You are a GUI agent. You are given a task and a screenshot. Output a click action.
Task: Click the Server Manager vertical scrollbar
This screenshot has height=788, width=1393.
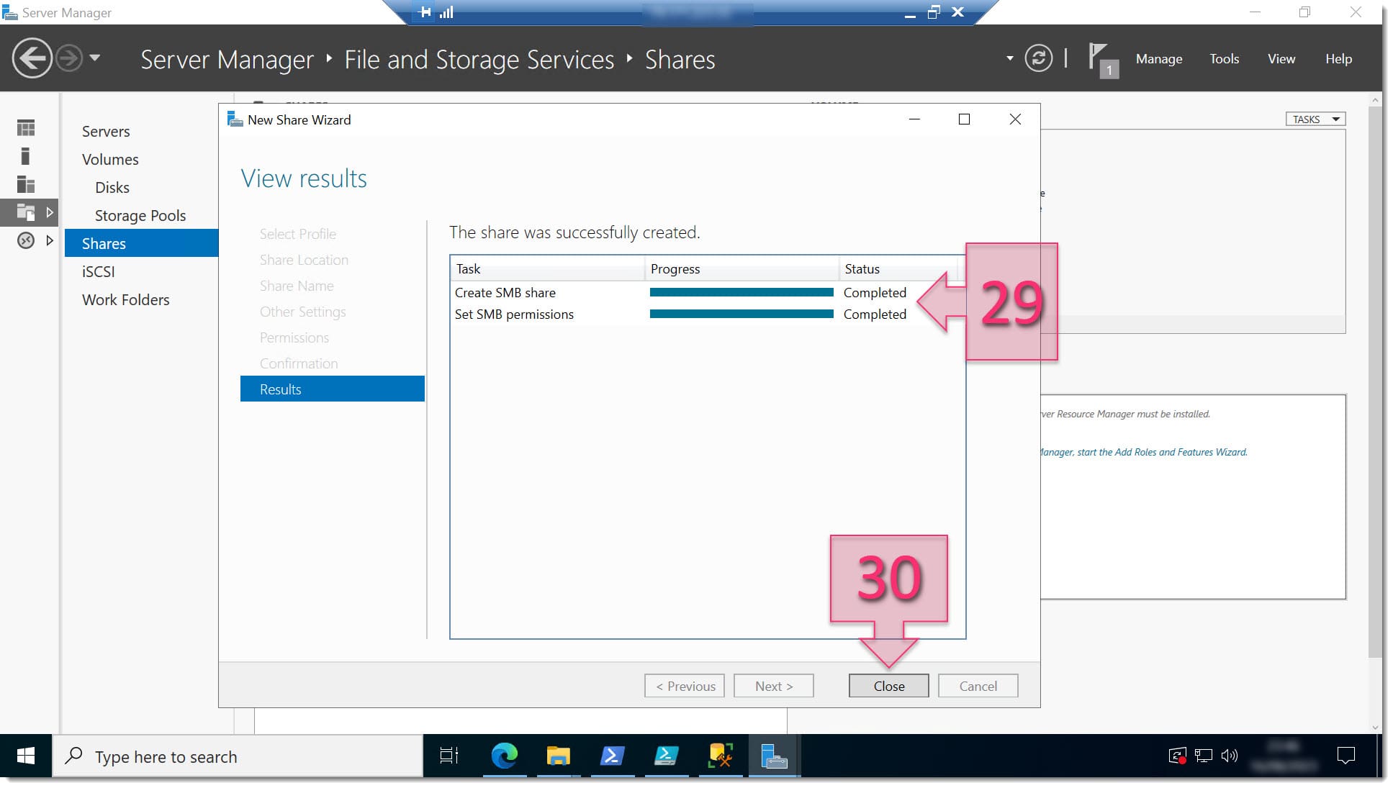pos(1376,381)
